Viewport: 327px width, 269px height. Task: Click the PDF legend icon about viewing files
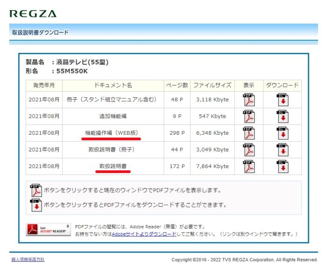[36, 190]
